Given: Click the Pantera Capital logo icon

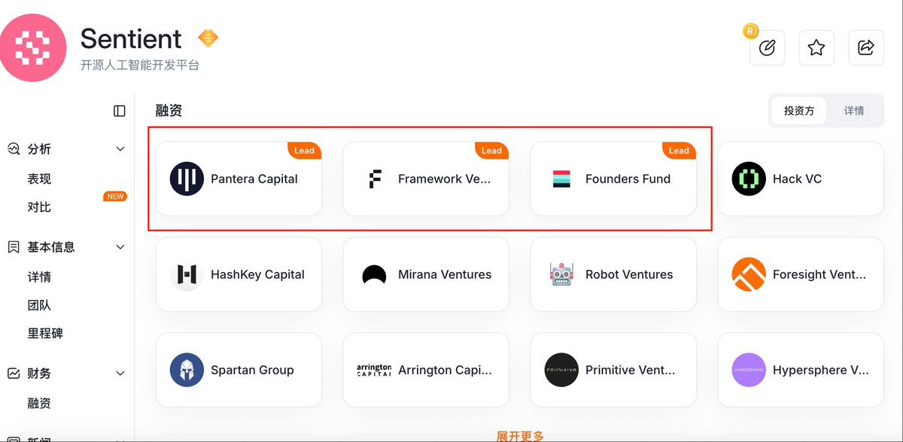Looking at the screenshot, I should 187,179.
